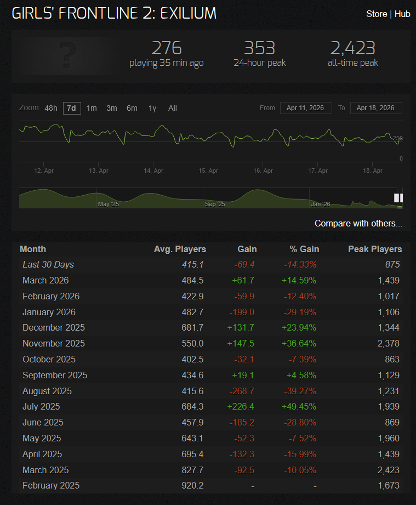Click the 2,378 peak players value

388,343
